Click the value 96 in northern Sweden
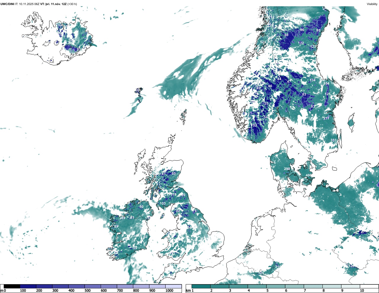379x293 pixels. 302,30
